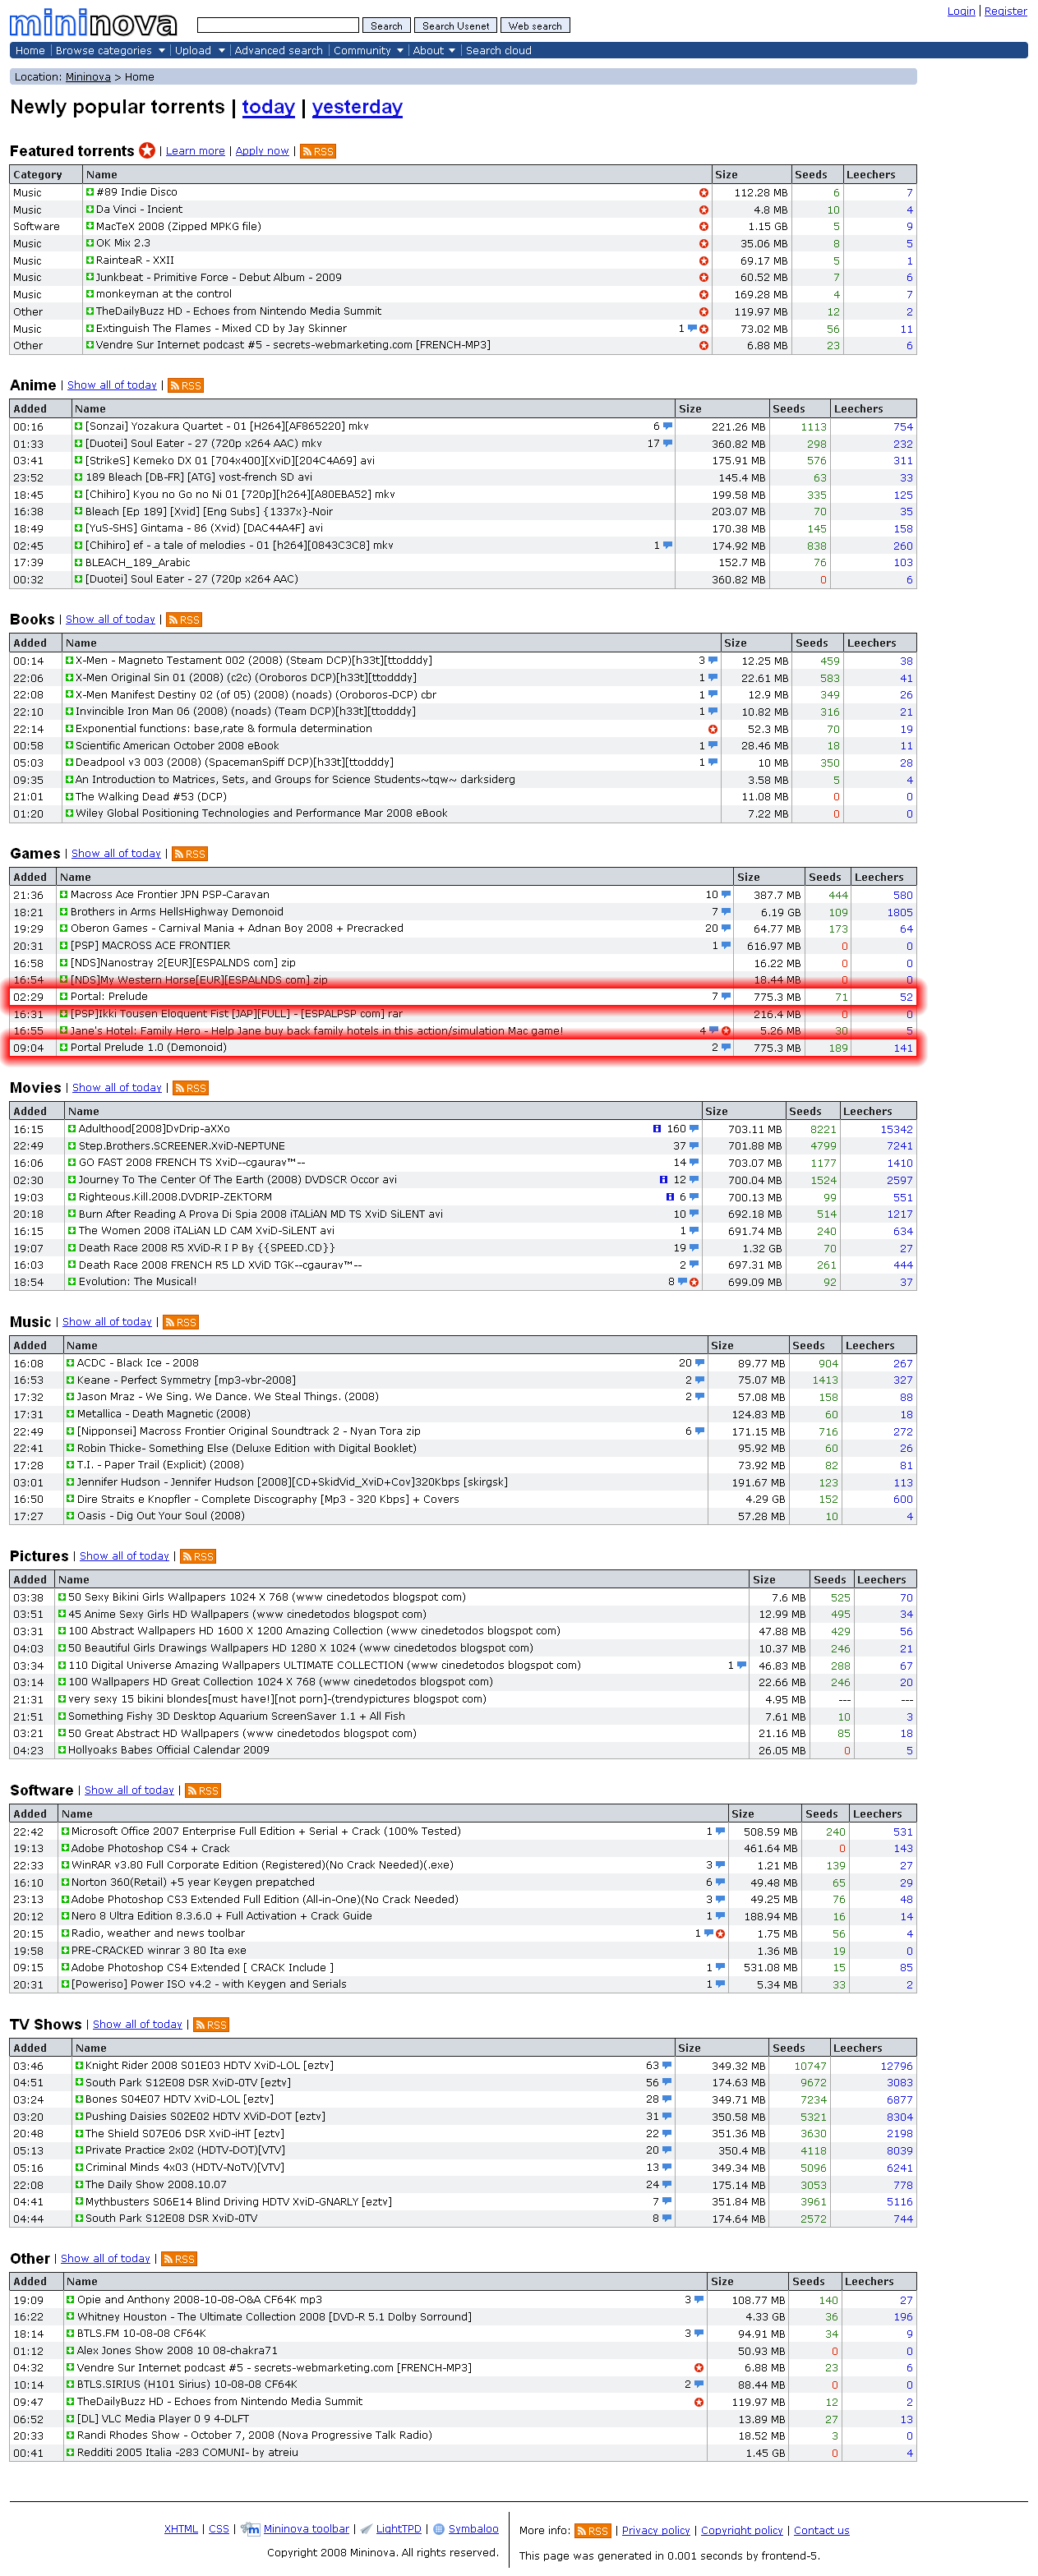1038x2576 pixels.
Task: Open the Other section RSS feed
Action: point(179,2258)
